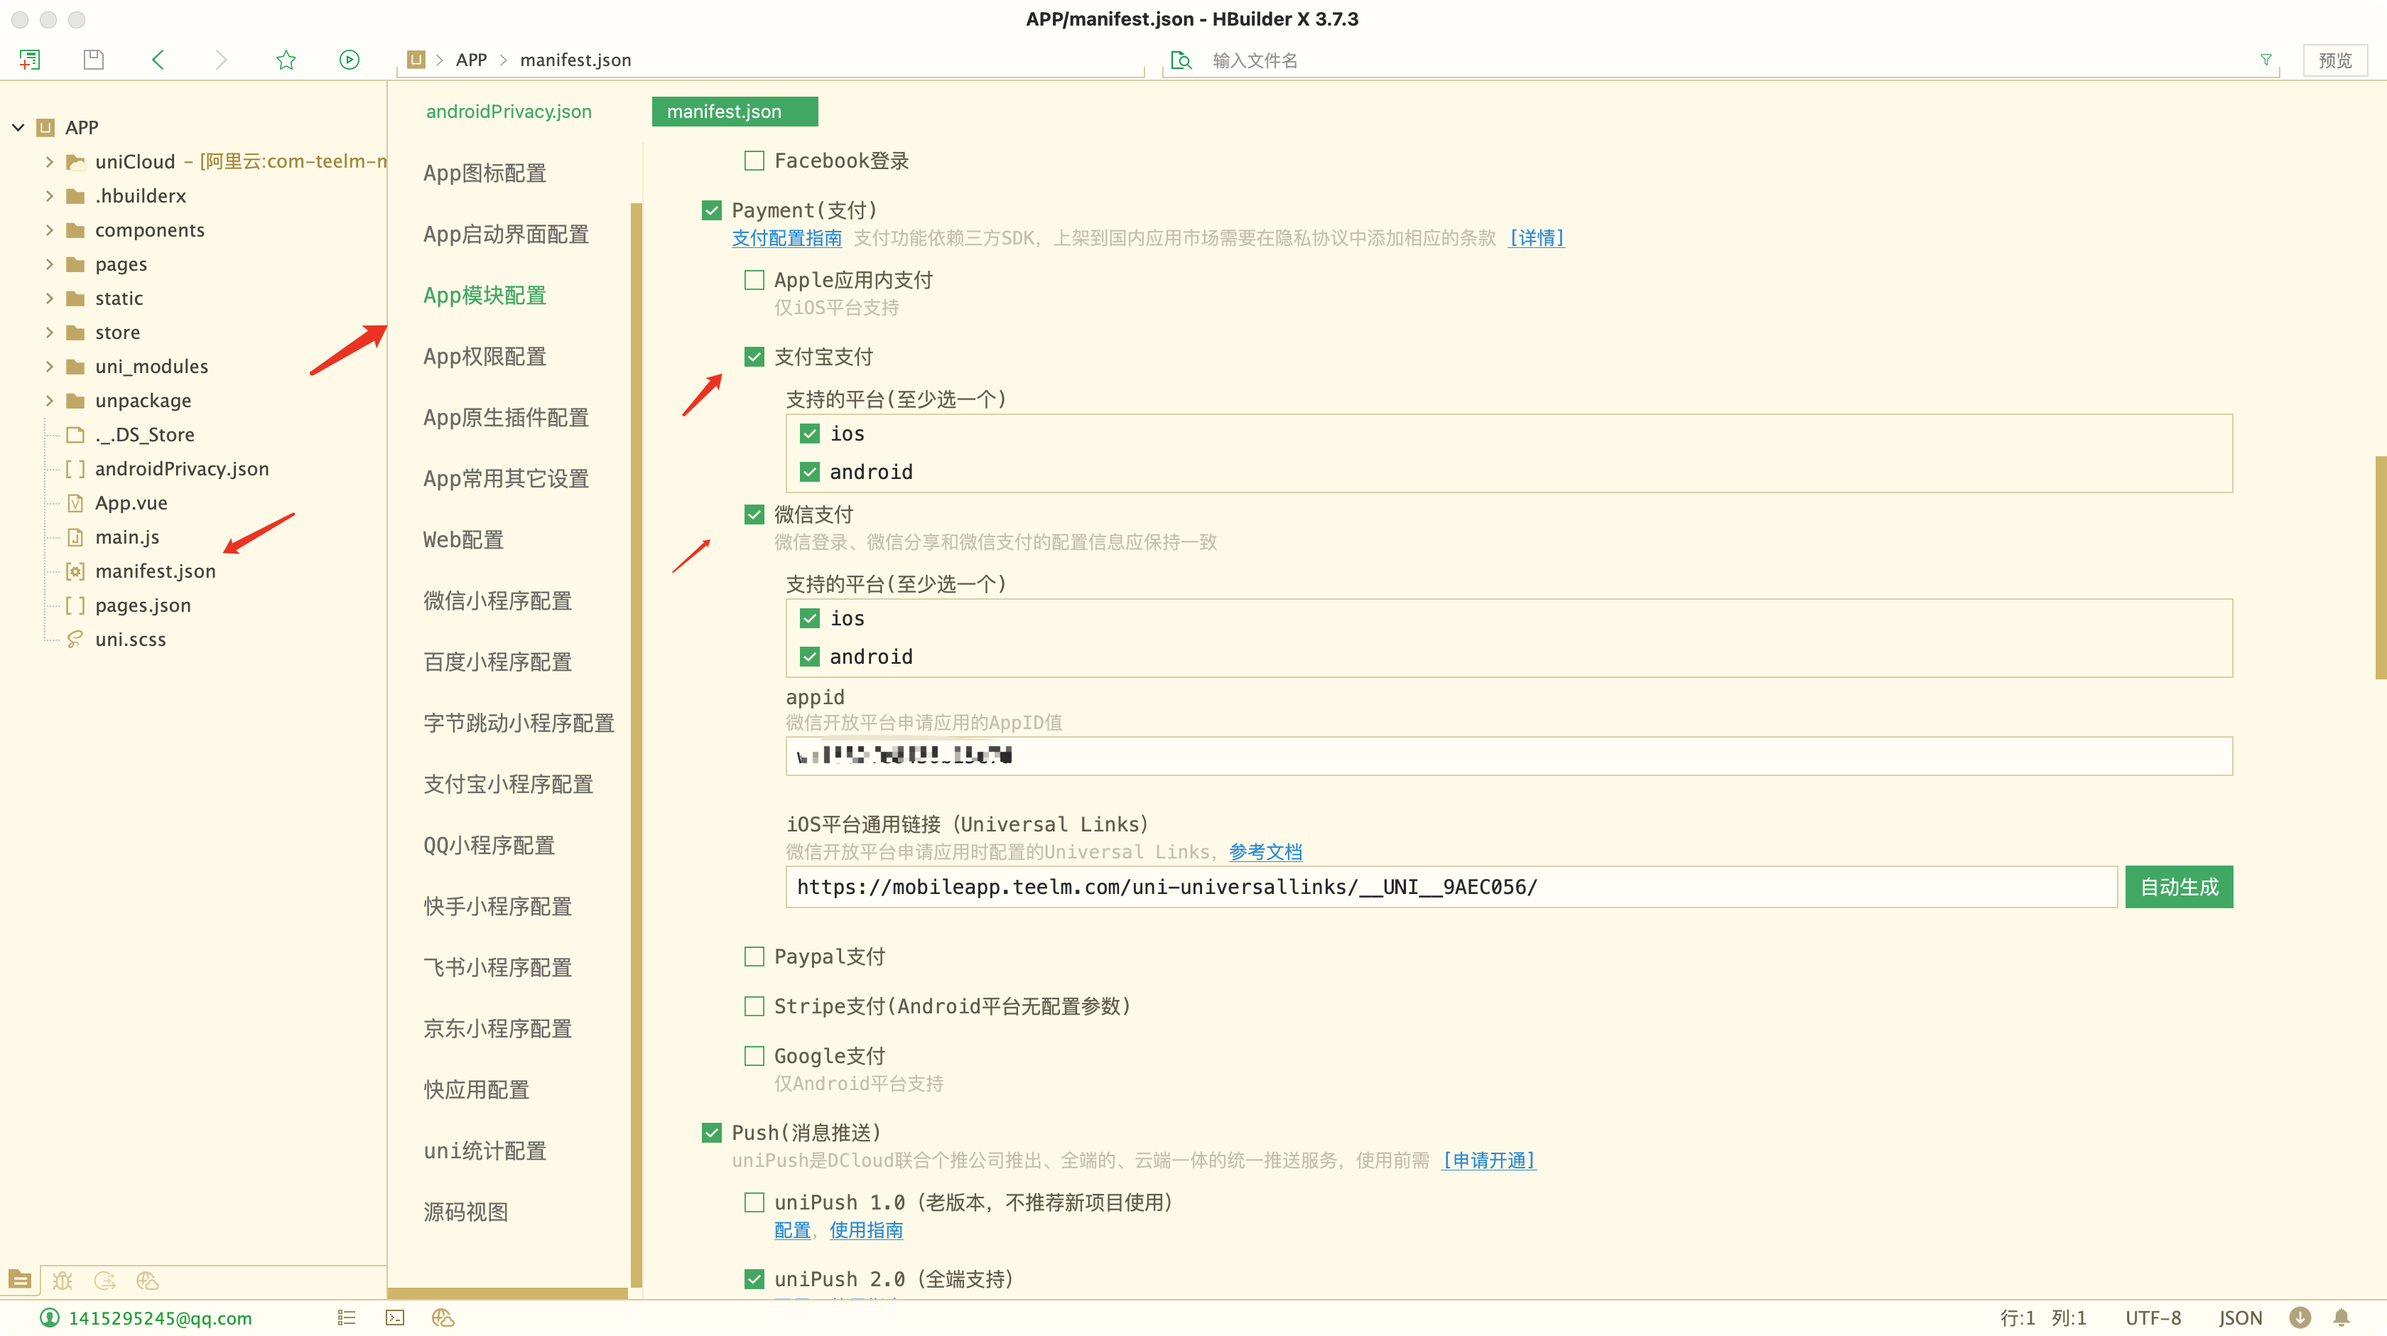This screenshot has width=2387, height=1336.
Task: Click the bookmark star icon
Action: (286, 60)
